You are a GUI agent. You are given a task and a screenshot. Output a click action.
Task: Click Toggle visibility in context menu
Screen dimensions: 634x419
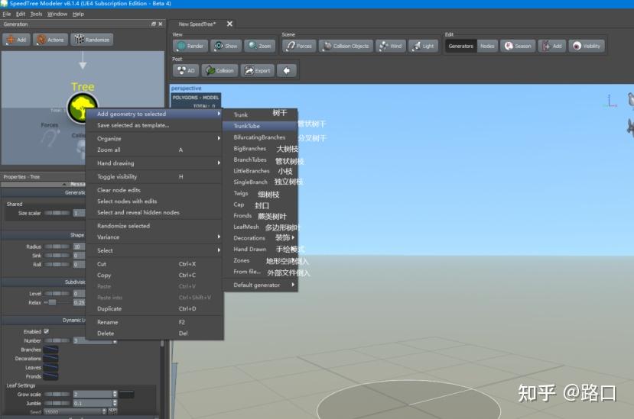pyautogui.click(x=154, y=176)
